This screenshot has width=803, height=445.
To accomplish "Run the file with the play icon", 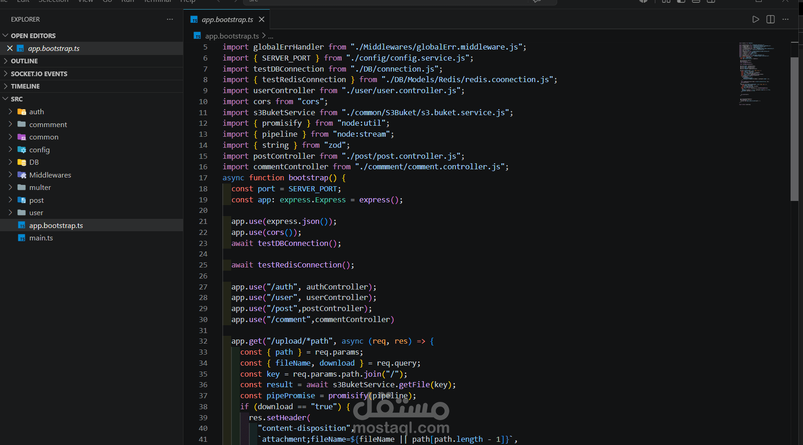I will click(756, 19).
